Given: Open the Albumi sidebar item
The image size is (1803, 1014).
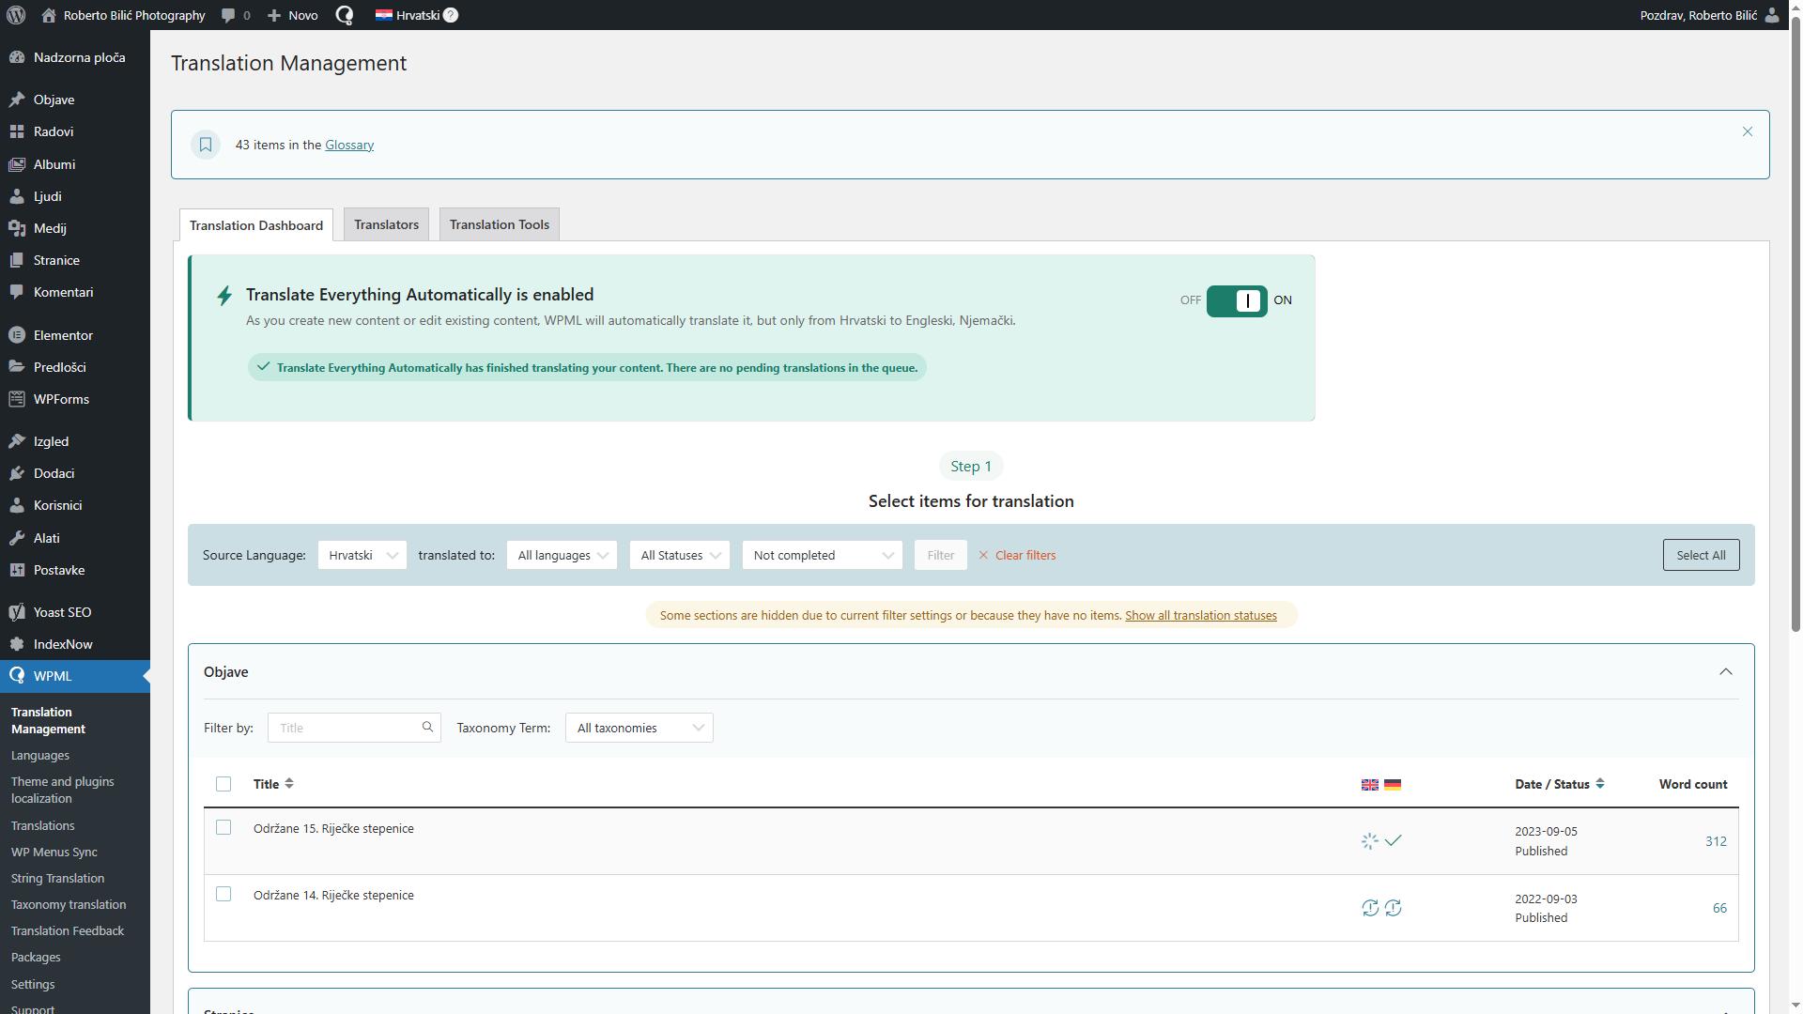Looking at the screenshot, I should [75, 164].
